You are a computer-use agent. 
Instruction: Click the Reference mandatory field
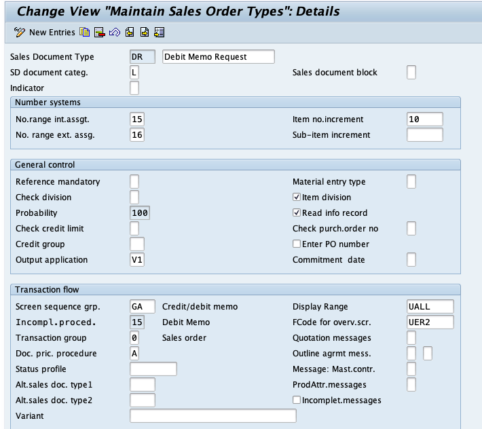point(134,182)
